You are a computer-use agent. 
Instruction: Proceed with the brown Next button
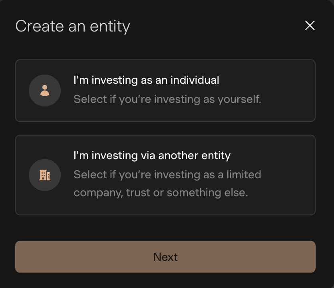(165, 257)
